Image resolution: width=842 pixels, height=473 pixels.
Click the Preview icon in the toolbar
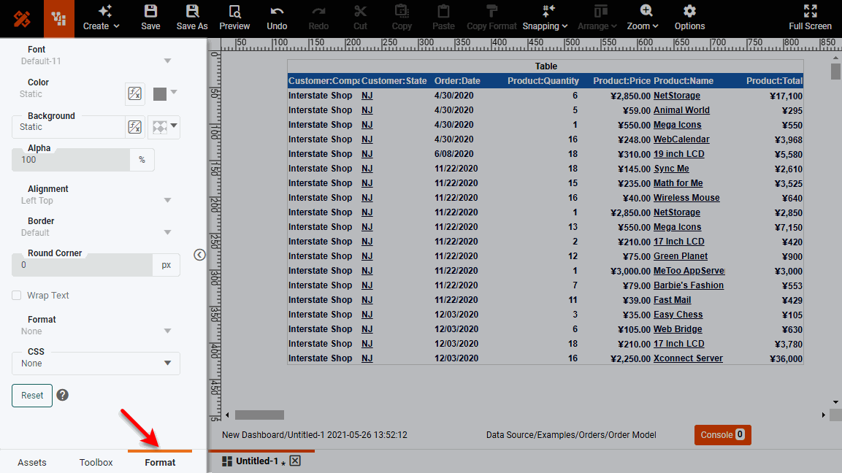[x=234, y=18]
